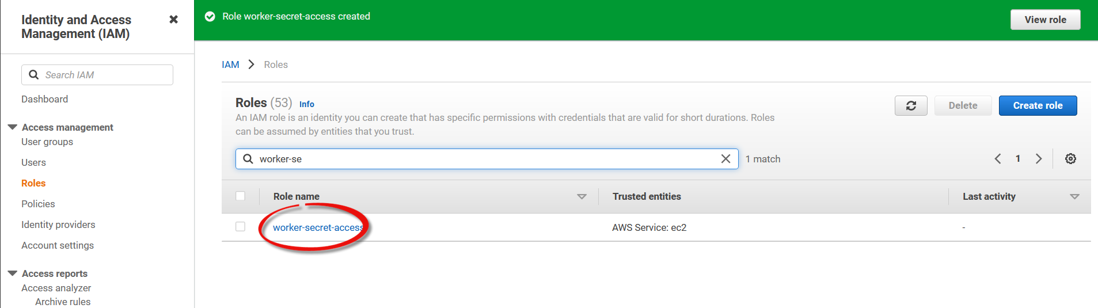Open the roles table settings gear
Screen dimensions: 1098x308
point(1070,159)
